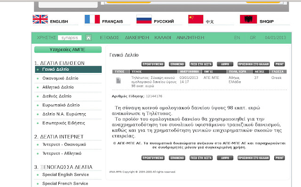Click the Αθήνα, Ελλάδα location cell
Viewport: 301px width, 187px height.
tap(235, 80)
